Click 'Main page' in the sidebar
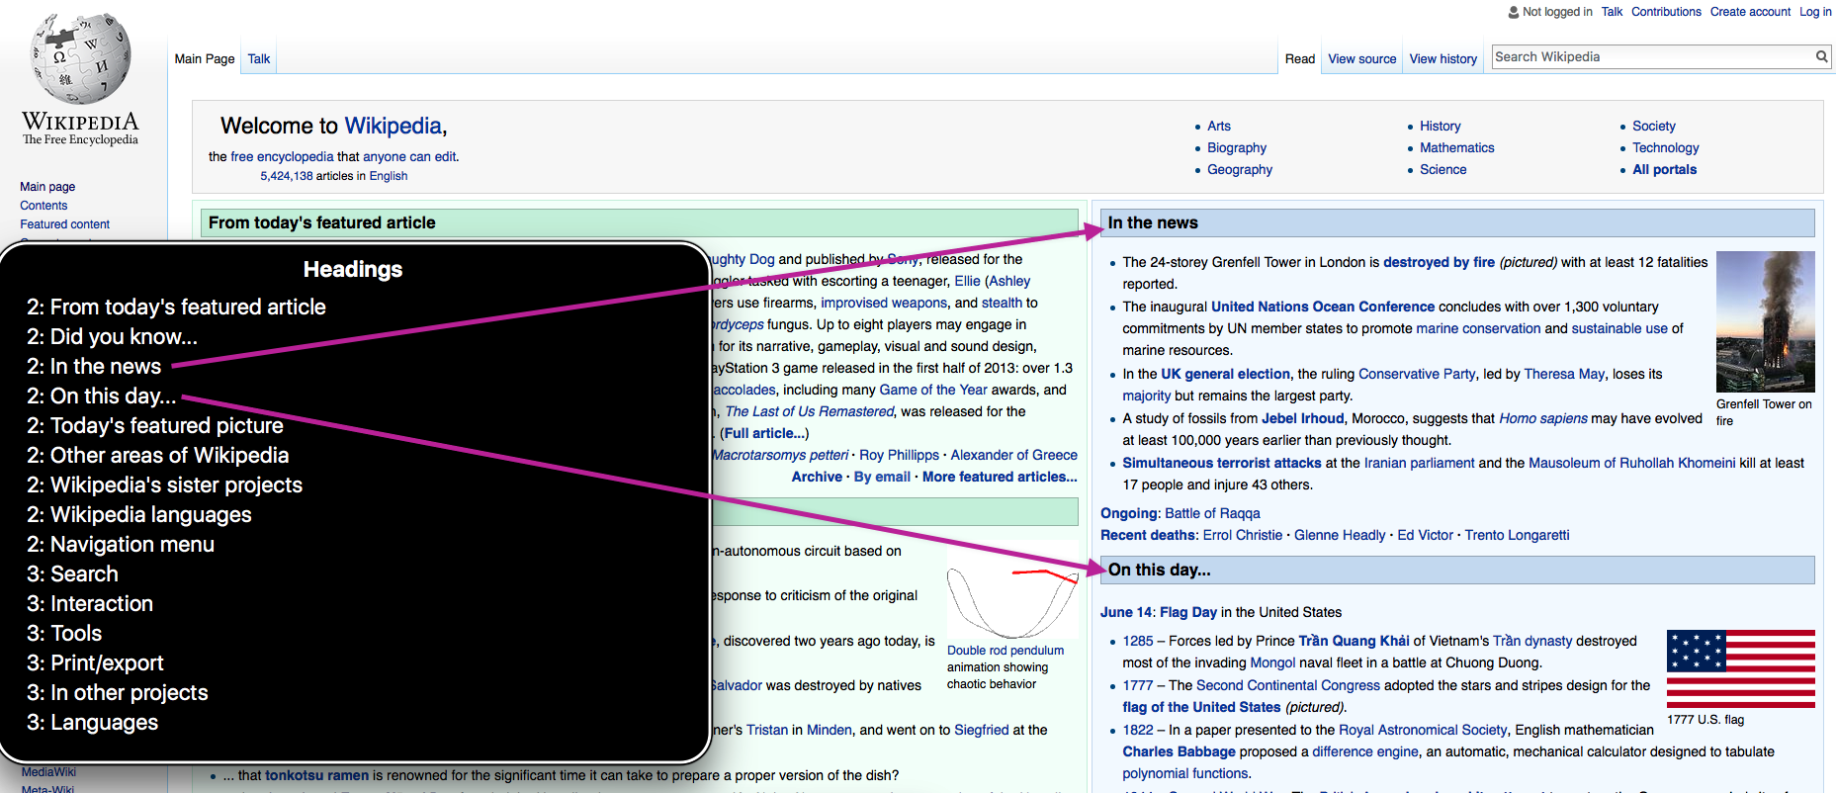The image size is (1836, 793). tap(47, 187)
